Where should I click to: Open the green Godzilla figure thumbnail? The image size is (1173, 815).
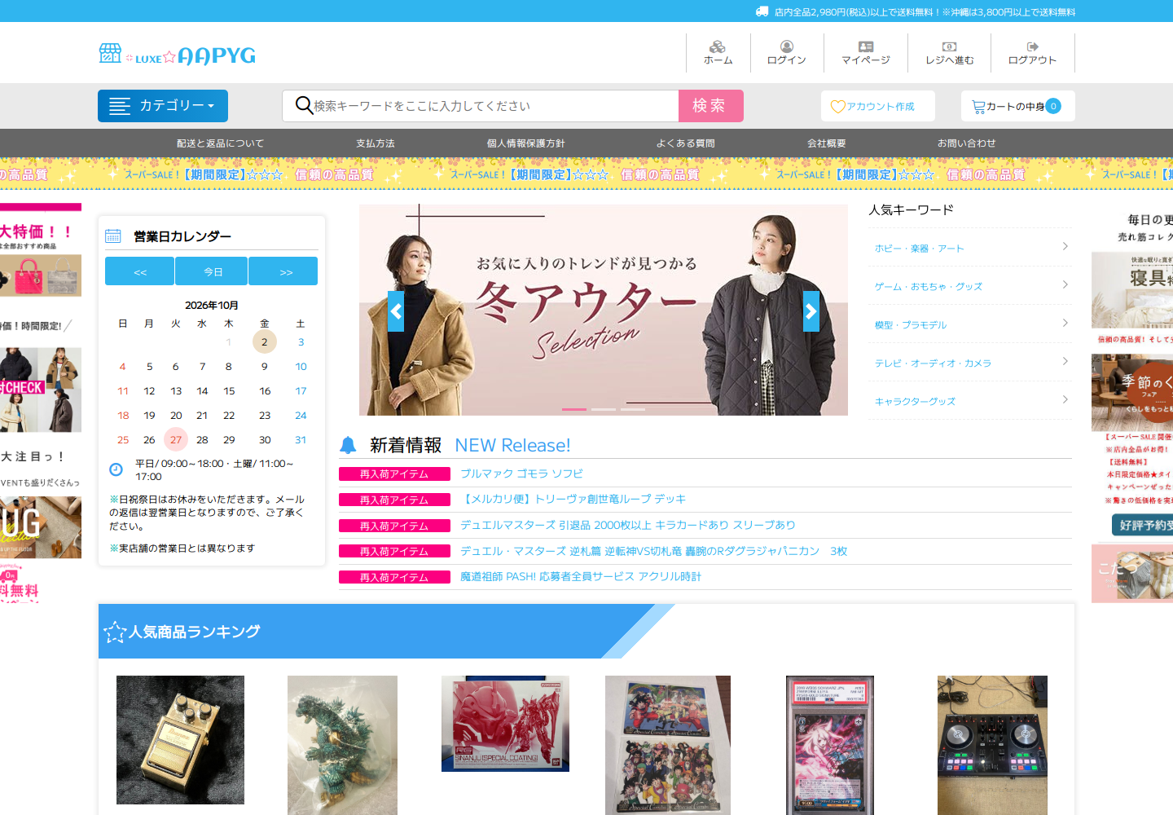pyautogui.click(x=342, y=745)
